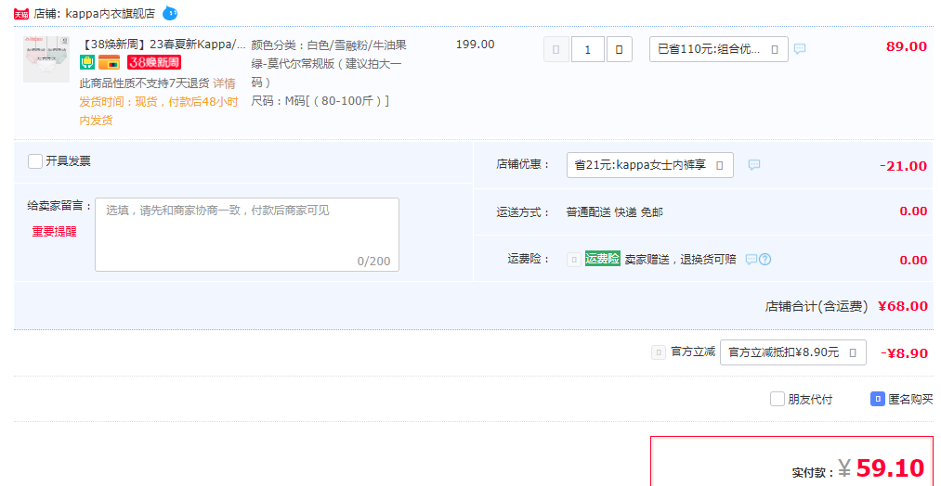This screenshot has width=941, height=486.
Task: Click the store name kappa内衣旗舰店
Action: pyautogui.click(x=110, y=13)
